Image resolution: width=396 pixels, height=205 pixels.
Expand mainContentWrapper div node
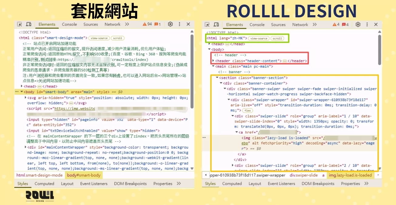pos(25,147)
